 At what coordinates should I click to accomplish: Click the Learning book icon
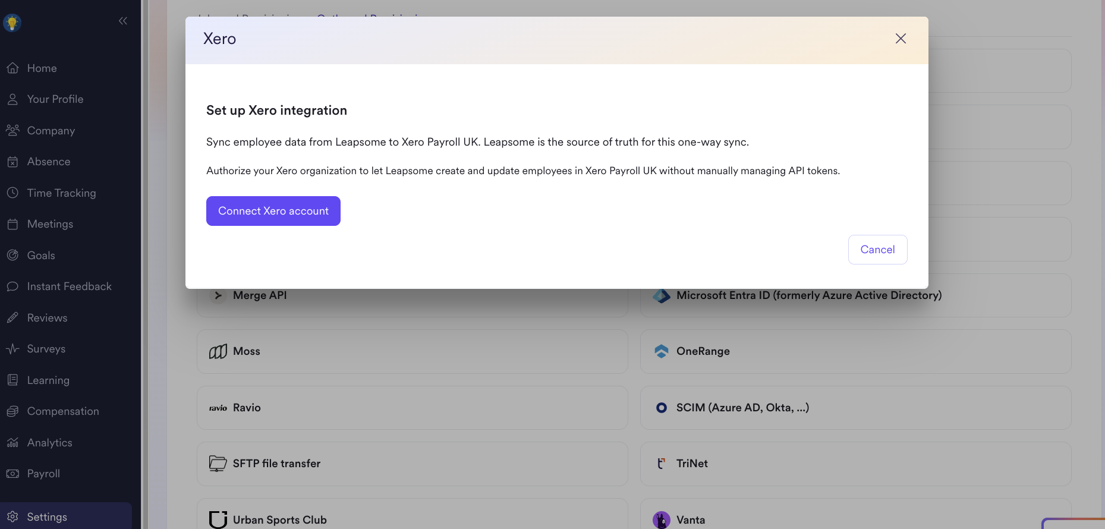point(12,380)
